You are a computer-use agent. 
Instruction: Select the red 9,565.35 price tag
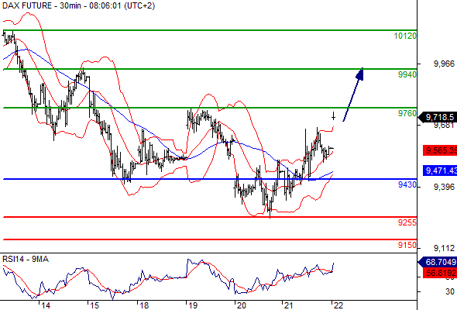[x=440, y=150]
